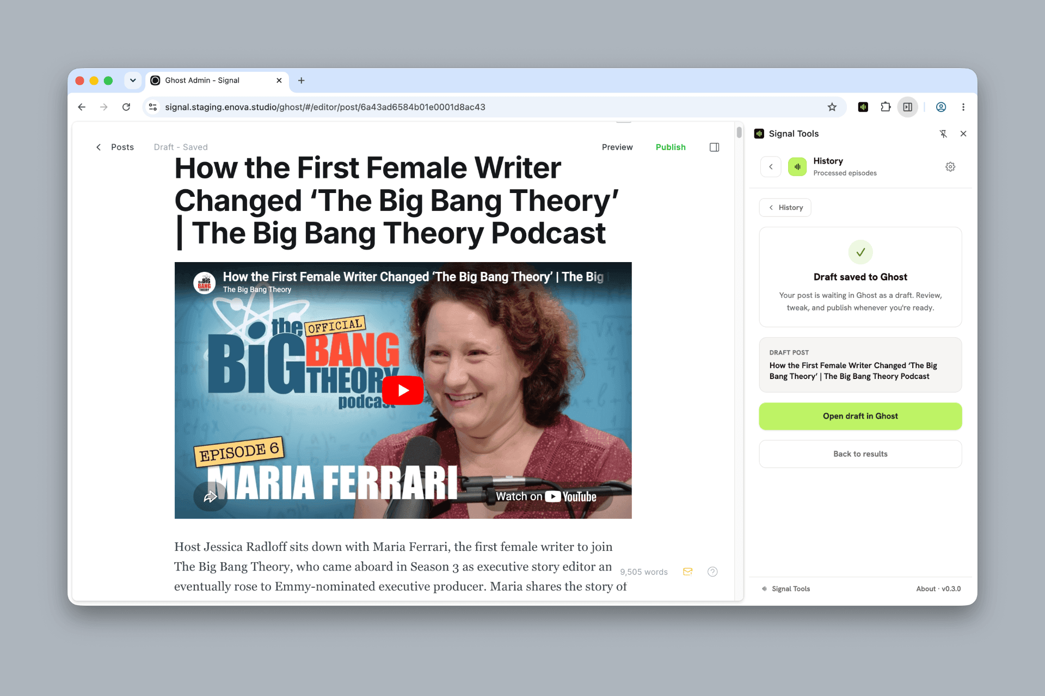
Task: Open the browser extensions puzzle icon
Action: coord(886,107)
